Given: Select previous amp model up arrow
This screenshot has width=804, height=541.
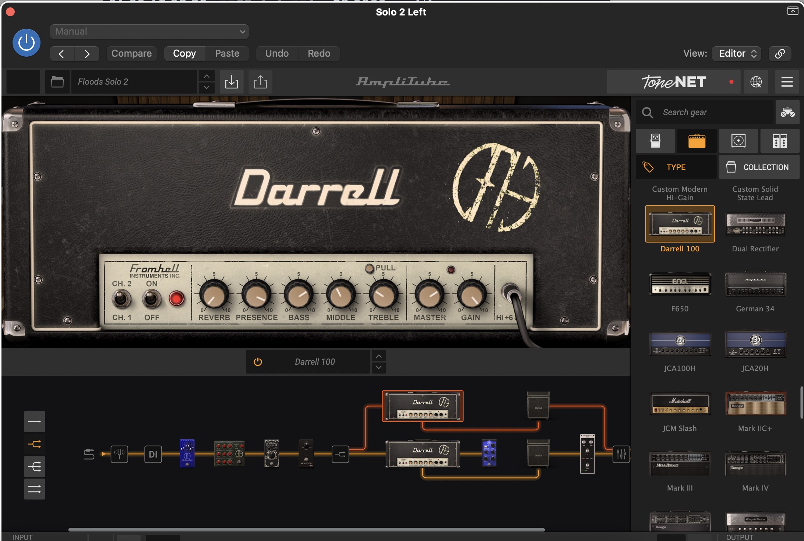Looking at the screenshot, I should (x=379, y=356).
